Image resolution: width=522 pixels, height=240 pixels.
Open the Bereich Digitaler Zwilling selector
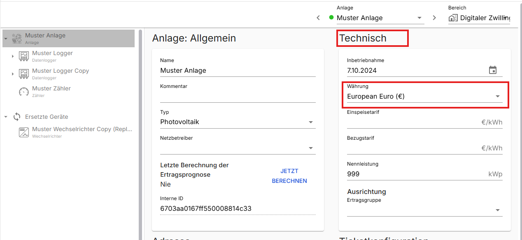(480, 18)
